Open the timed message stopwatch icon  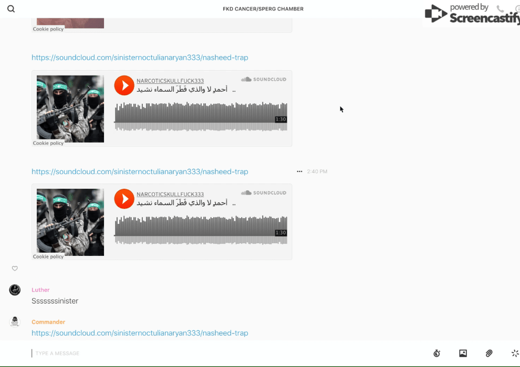point(436,353)
